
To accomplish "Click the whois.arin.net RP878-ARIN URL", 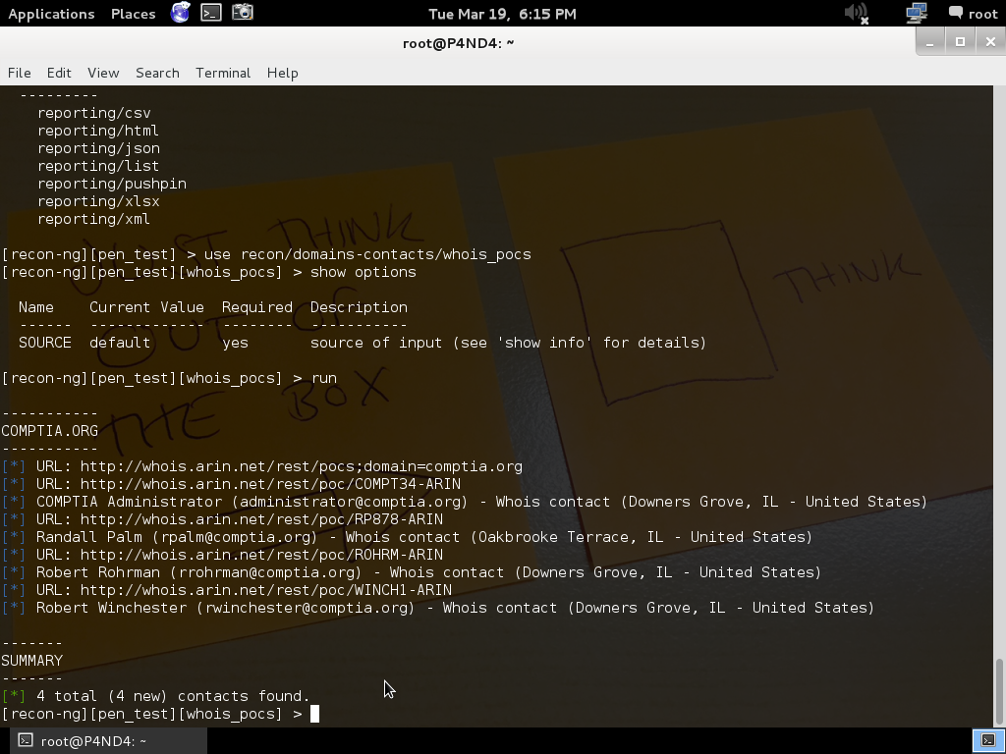I will (261, 519).
